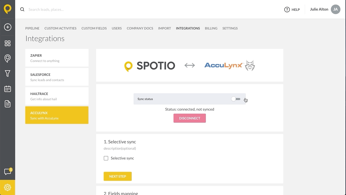Select the Zapier integration

(x=57, y=58)
